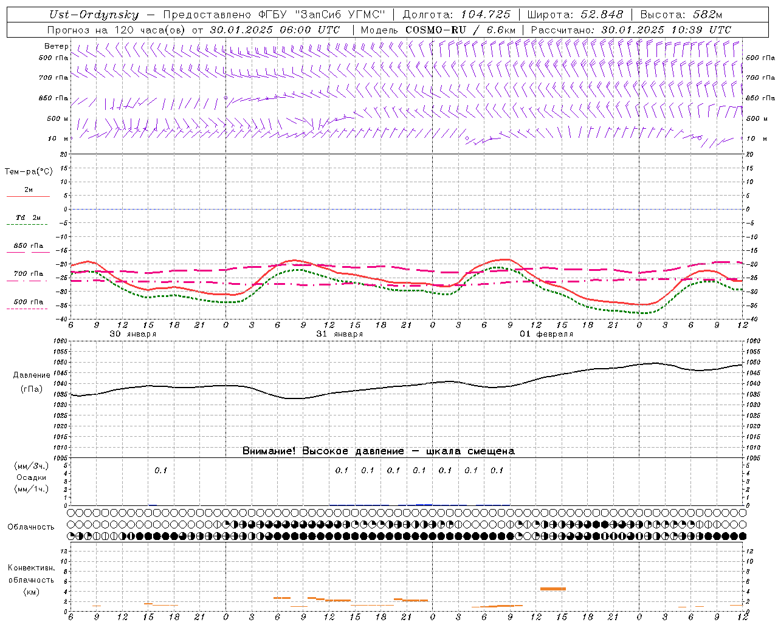Click the '500 гПа' temperature legend entry
The height and width of the screenshot is (622, 778).
coord(29,302)
